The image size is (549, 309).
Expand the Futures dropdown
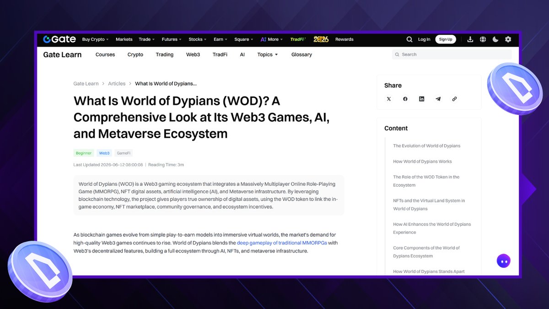172,39
